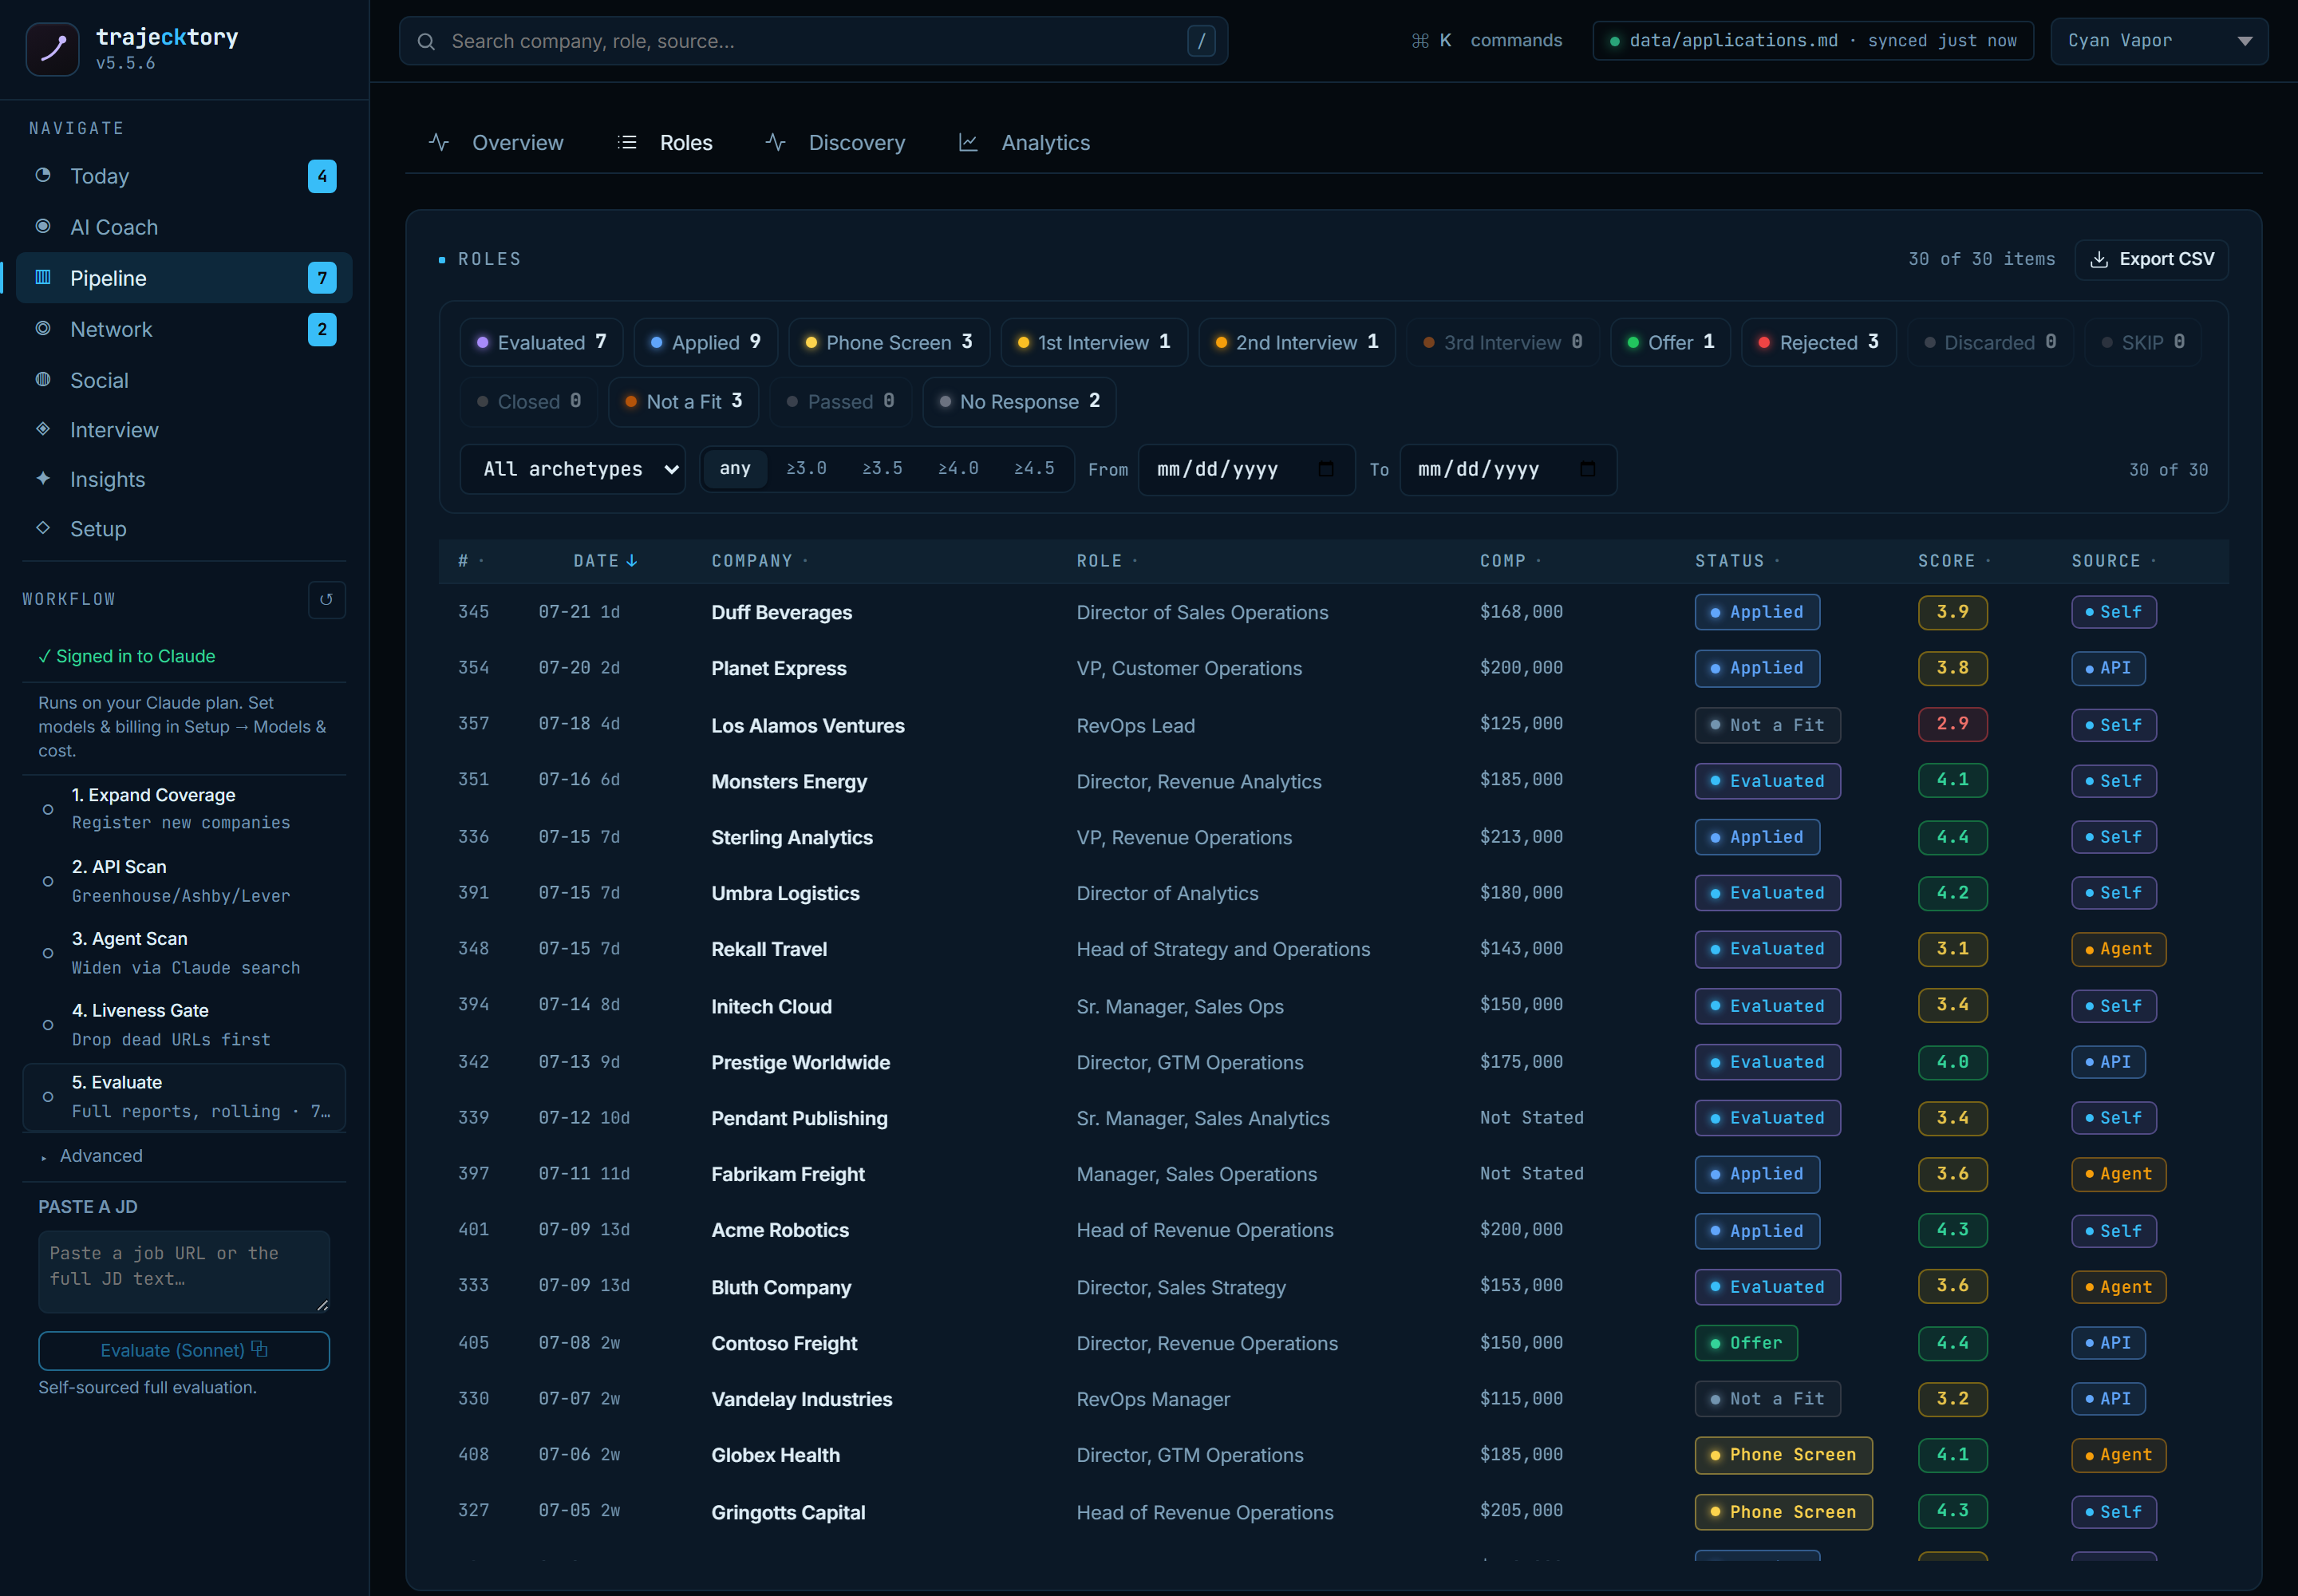Image resolution: width=2298 pixels, height=1596 pixels.
Task: Toggle the Offer filter chip
Action: click(1670, 342)
